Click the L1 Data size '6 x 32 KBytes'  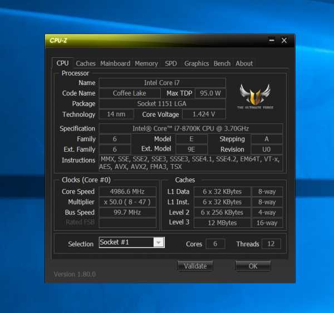222,191
